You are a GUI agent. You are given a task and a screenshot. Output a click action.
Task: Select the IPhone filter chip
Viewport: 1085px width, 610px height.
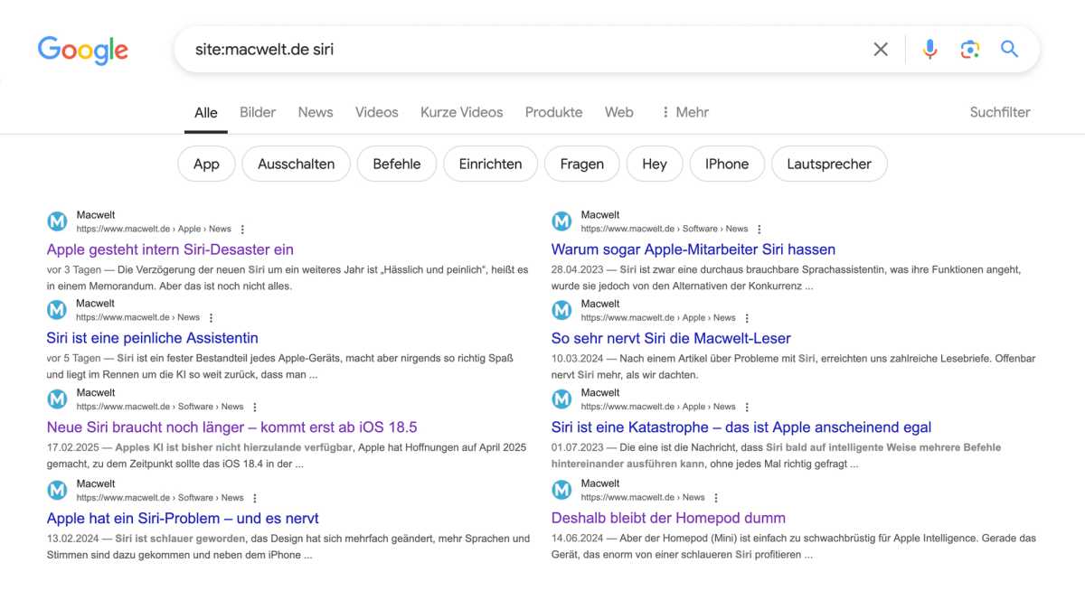point(727,164)
